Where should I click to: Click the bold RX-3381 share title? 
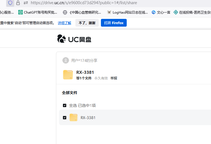click(85, 72)
